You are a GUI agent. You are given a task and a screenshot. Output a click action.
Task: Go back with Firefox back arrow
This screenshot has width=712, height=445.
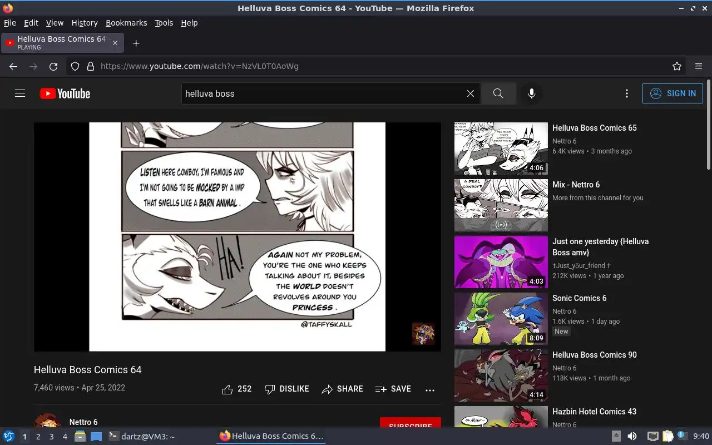(x=13, y=66)
